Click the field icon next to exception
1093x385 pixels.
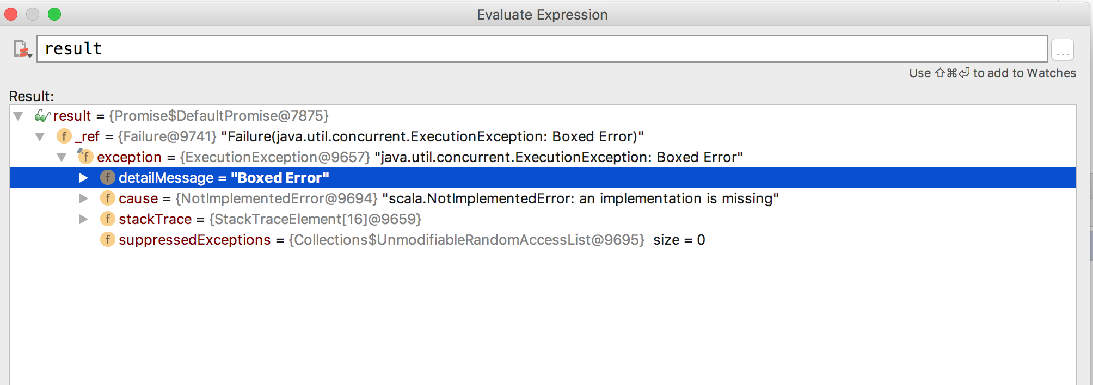[85, 157]
